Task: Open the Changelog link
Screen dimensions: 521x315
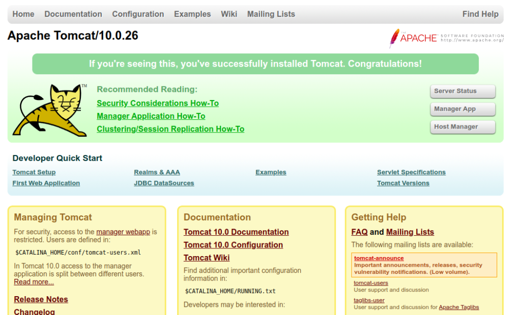Action: tap(35, 312)
